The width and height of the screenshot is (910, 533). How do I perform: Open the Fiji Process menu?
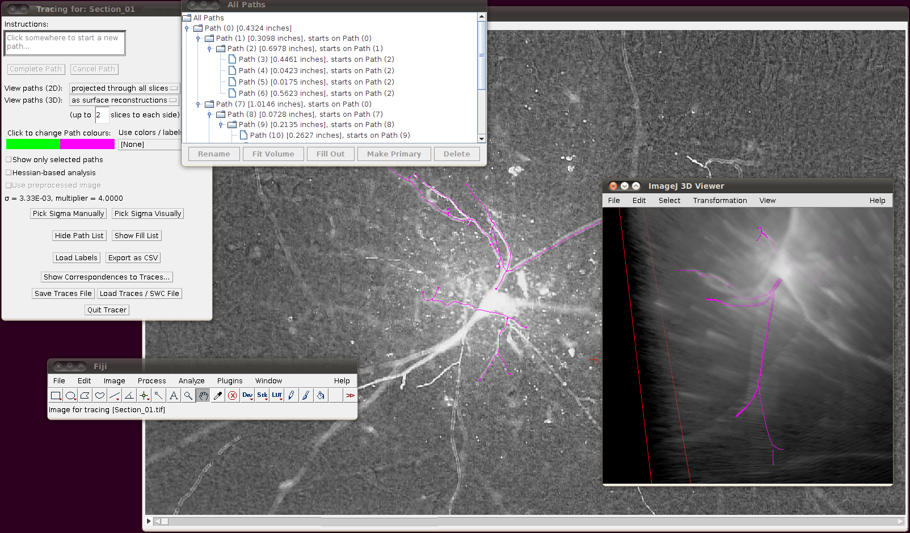151,381
